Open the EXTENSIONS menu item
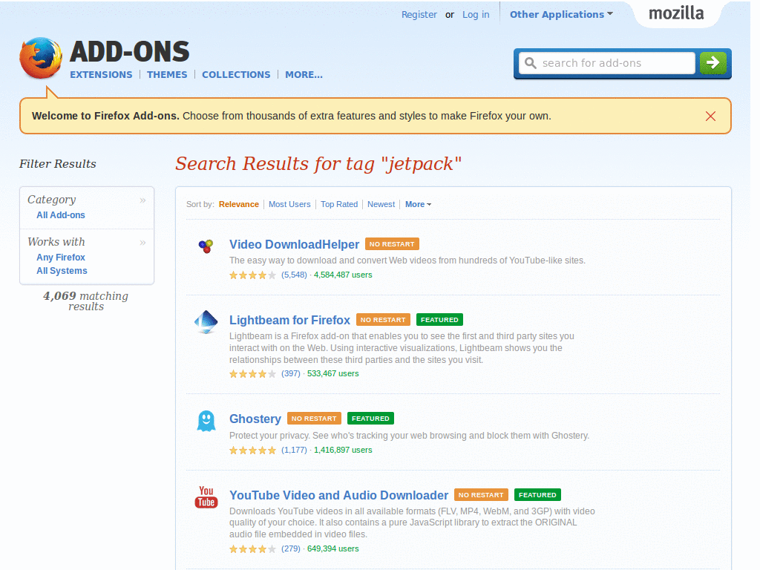This screenshot has width=760, height=570. [x=101, y=74]
